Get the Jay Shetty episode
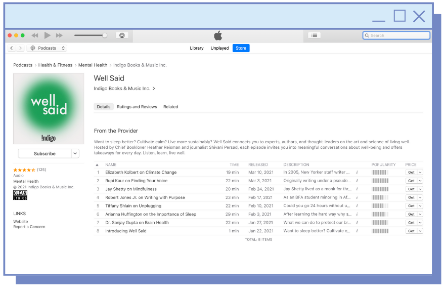Image resolution: width=445 pixels, height=290 pixels. pos(411,189)
